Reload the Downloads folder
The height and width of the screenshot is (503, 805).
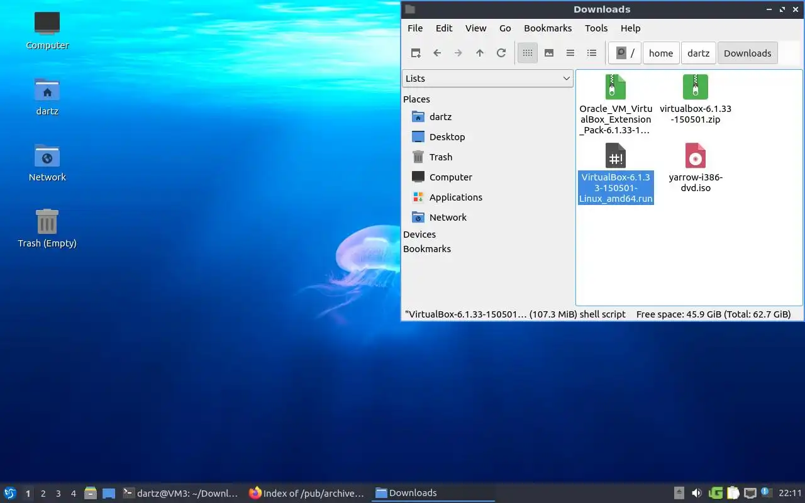pos(501,53)
